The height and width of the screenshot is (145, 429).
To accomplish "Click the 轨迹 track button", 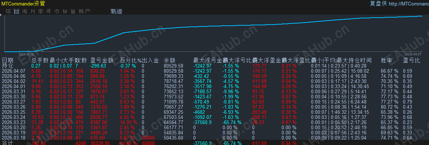I will coord(116,11).
